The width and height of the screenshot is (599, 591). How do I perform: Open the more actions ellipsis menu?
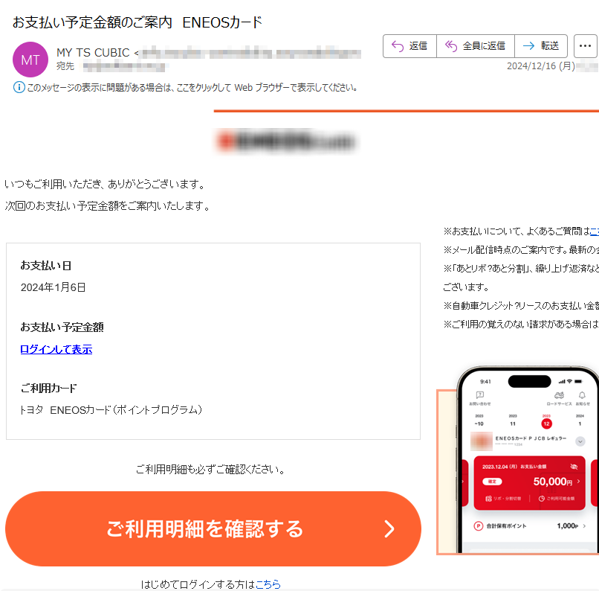point(585,46)
